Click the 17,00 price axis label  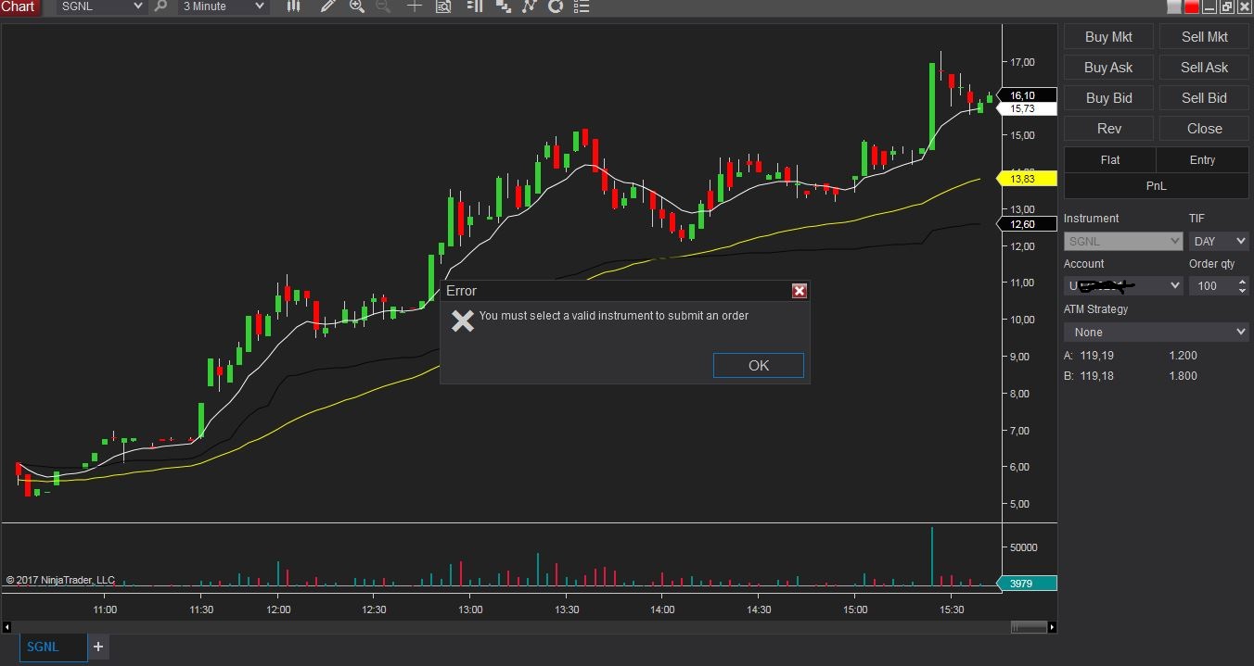click(1023, 62)
